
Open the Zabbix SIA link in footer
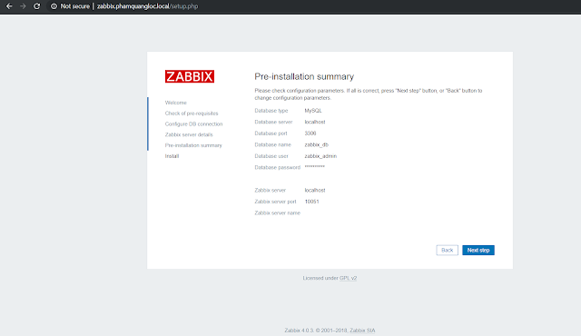click(x=362, y=331)
